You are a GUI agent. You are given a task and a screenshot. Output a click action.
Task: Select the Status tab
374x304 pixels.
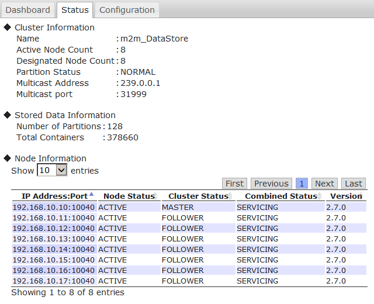(75, 10)
